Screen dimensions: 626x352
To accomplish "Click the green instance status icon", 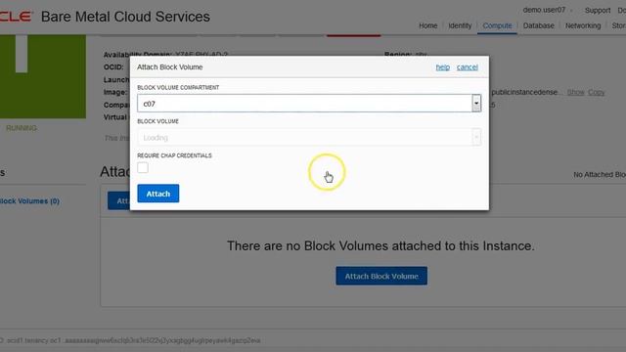I will [x=43, y=76].
